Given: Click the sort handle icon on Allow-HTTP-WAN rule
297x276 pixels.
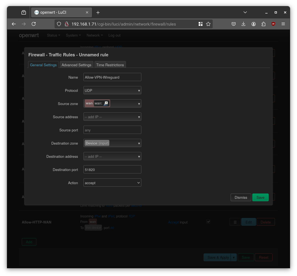Looking at the screenshot, I should tap(235, 222).
